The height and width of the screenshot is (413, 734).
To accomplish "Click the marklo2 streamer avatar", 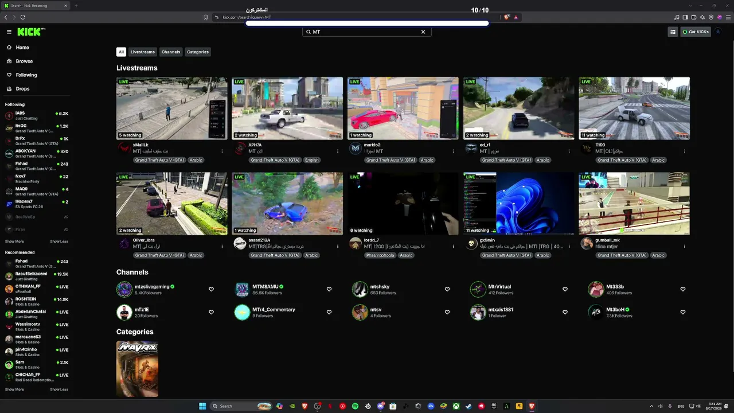I will point(356,149).
